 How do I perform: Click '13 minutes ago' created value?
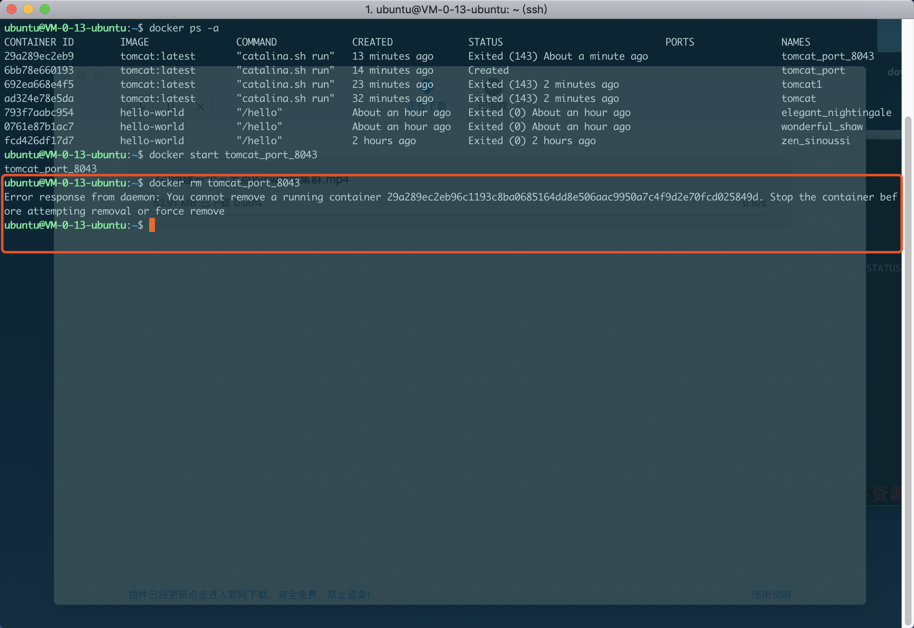pos(393,56)
